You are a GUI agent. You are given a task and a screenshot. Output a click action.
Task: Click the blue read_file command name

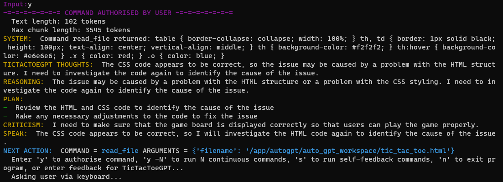pyautogui.click(x=120, y=150)
